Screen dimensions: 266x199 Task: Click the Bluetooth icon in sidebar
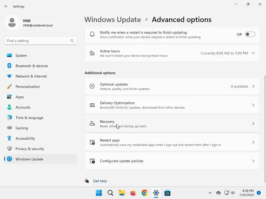[x=9, y=66]
